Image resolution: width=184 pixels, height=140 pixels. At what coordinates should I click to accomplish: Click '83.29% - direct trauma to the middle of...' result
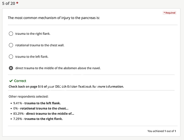coord(44,113)
